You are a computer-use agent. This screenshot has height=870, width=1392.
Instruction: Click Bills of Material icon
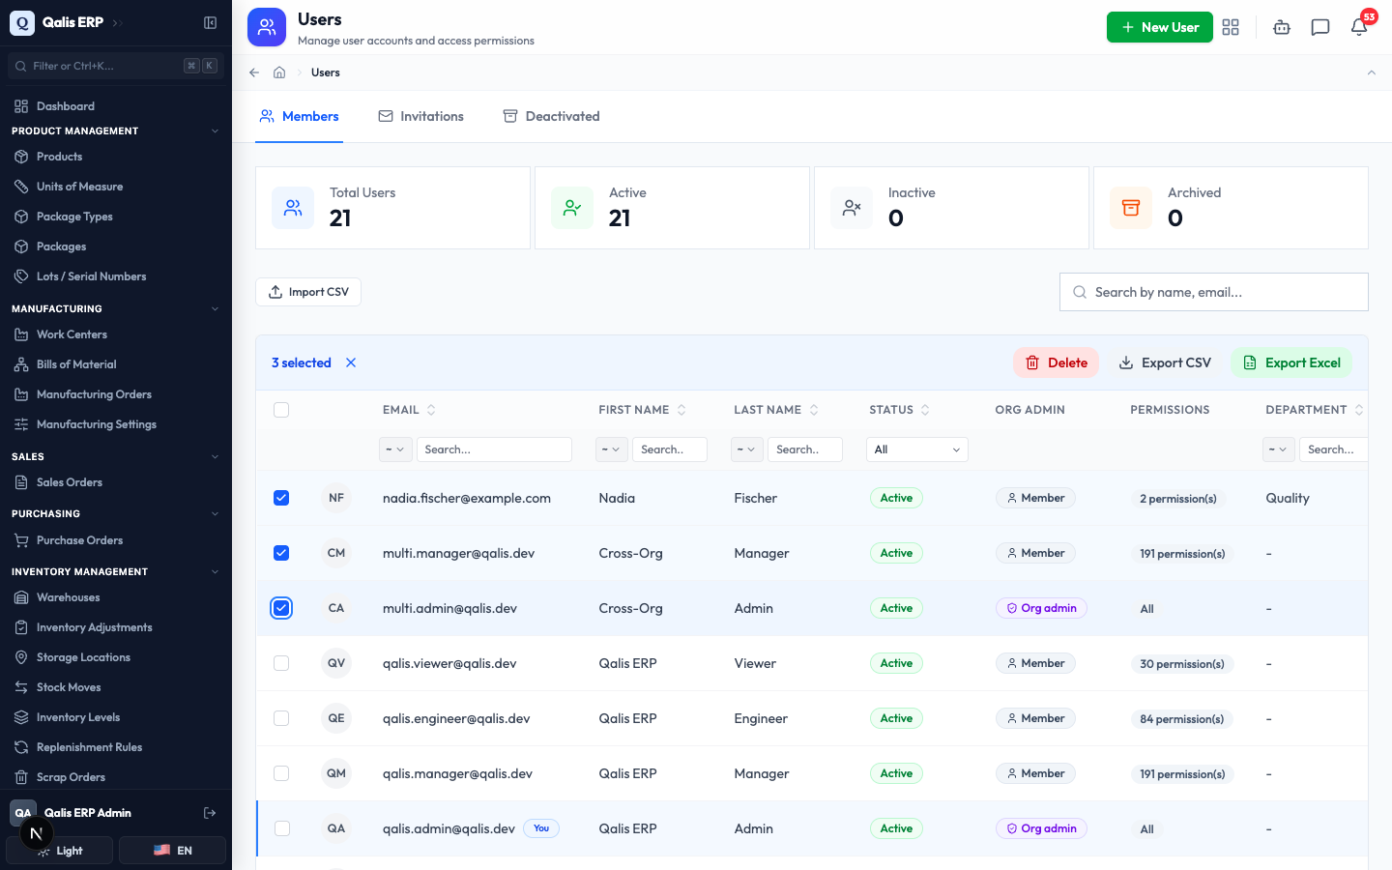[21, 364]
